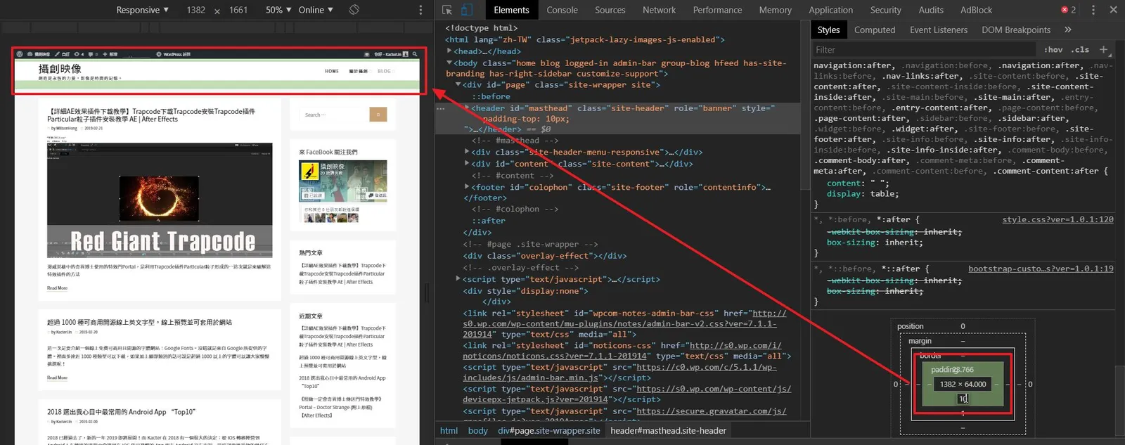
Task: Click the webpage Search text field
Action: click(334, 115)
